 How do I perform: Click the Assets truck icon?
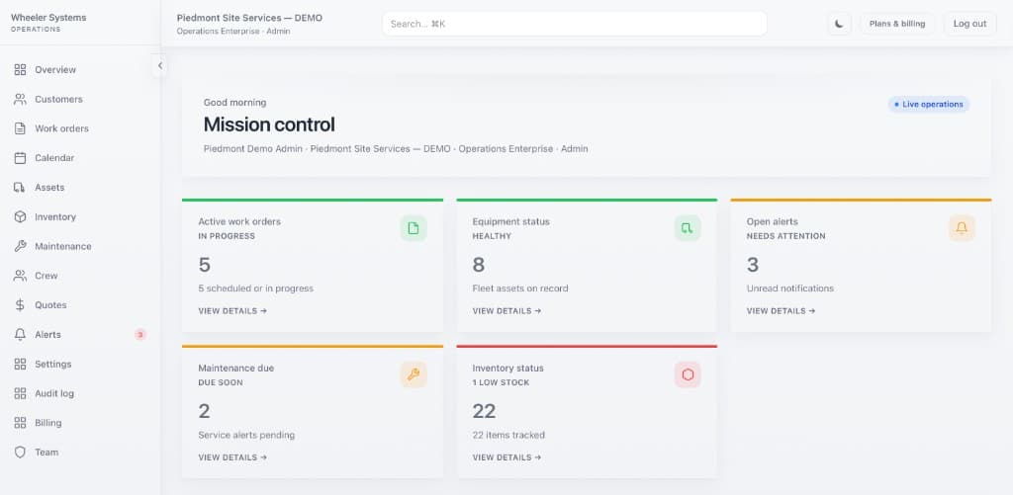click(x=20, y=188)
